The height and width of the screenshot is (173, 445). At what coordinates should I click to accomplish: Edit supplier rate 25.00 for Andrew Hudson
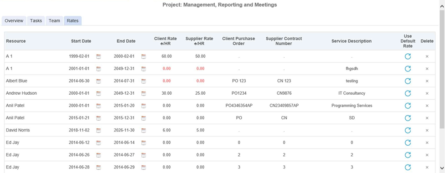pos(200,93)
